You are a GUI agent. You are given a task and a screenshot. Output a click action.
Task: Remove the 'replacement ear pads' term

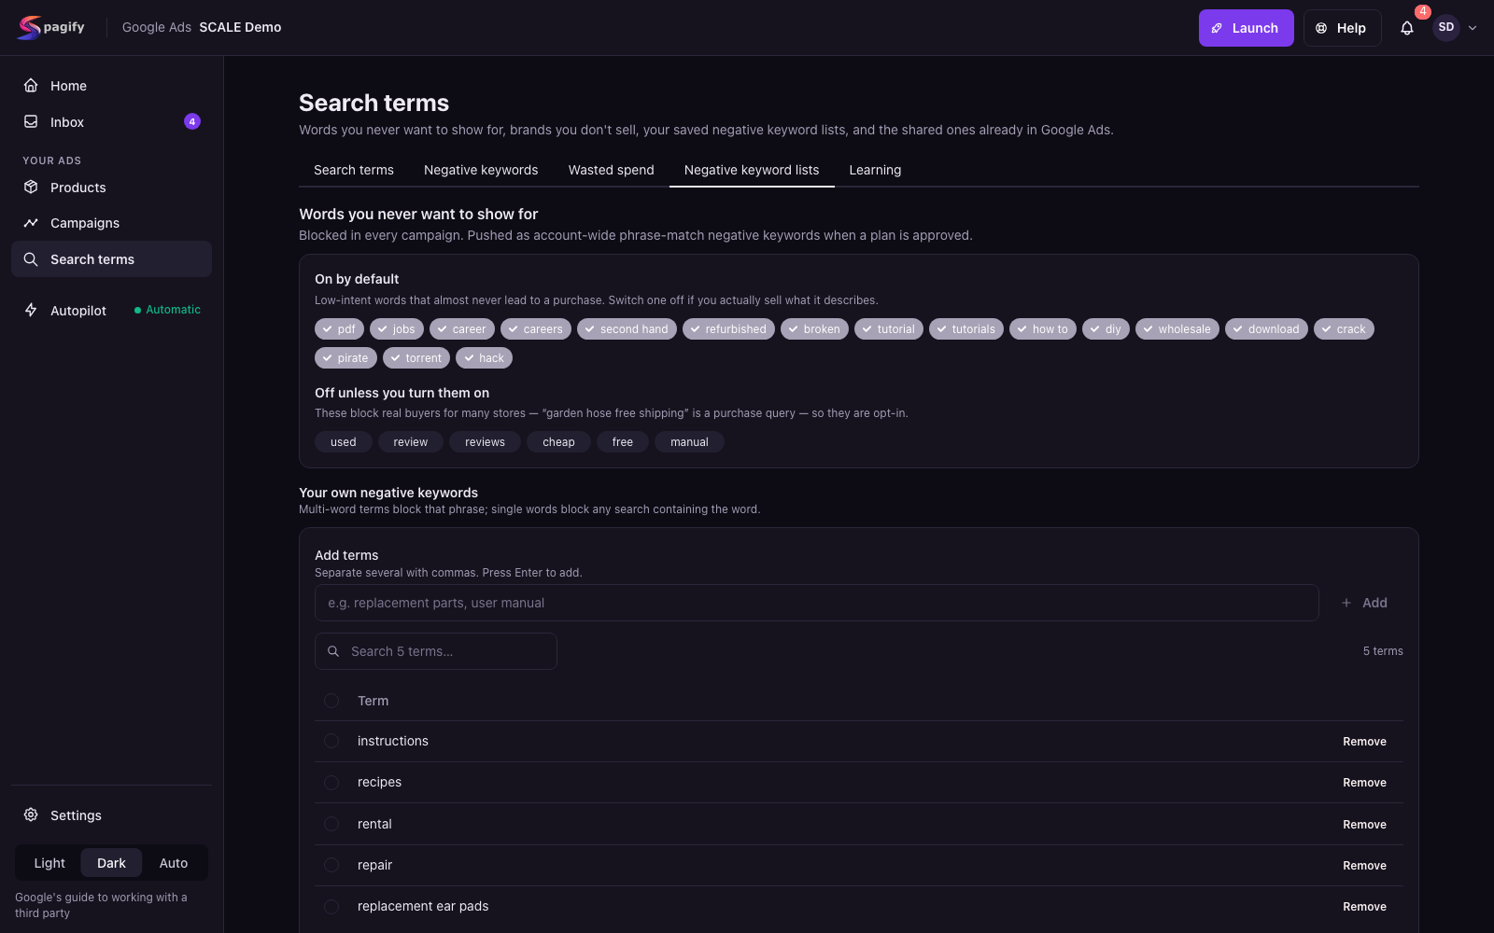pos(1364,907)
